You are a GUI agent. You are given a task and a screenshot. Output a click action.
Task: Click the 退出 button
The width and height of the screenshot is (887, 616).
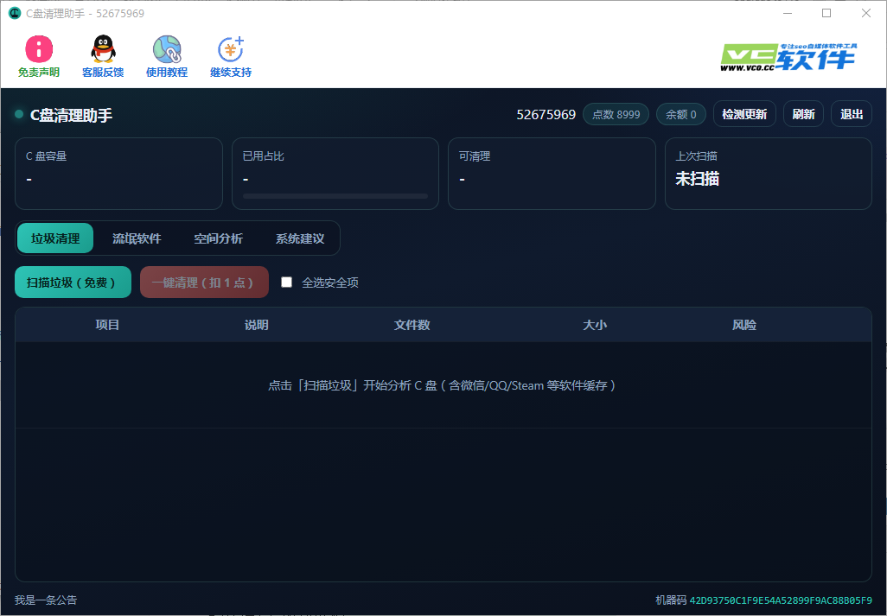coord(852,114)
